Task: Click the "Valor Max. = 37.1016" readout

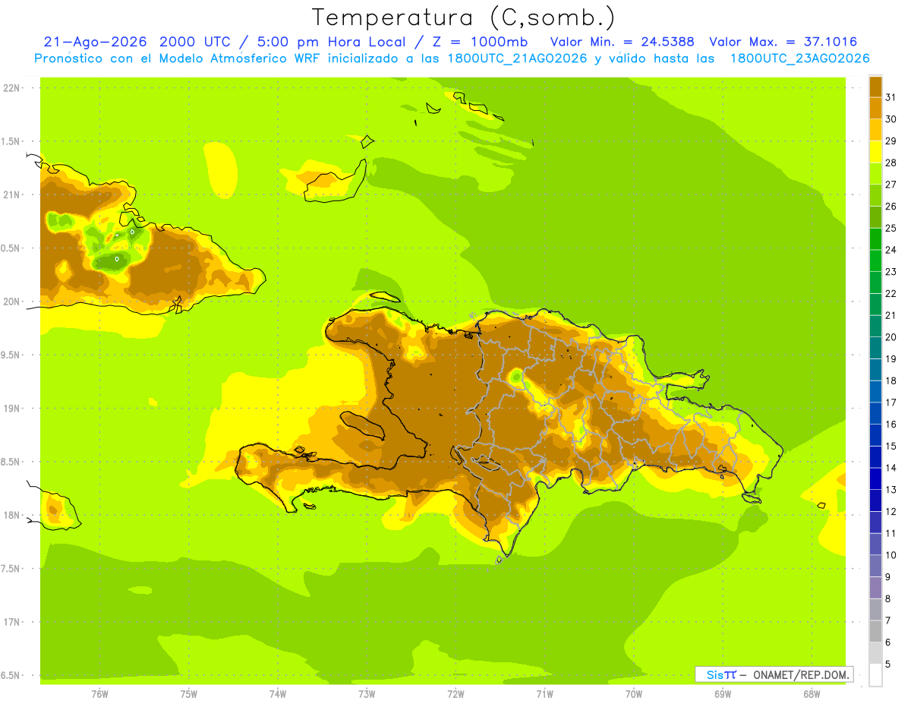Action: tap(783, 42)
